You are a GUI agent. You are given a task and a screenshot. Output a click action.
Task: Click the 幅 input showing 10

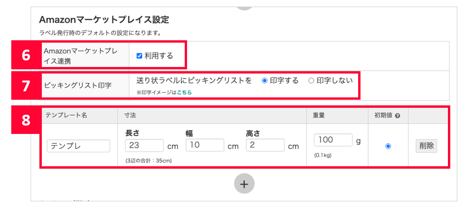coord(205,146)
